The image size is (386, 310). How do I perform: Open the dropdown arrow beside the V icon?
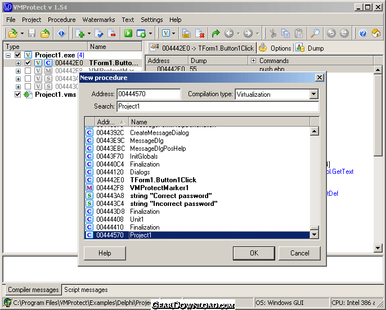coord(173,33)
